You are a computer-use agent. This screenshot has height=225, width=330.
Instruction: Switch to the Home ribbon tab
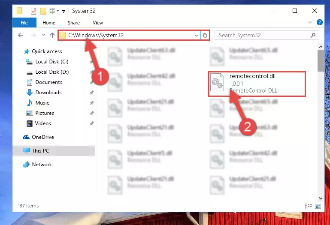(x=49, y=23)
